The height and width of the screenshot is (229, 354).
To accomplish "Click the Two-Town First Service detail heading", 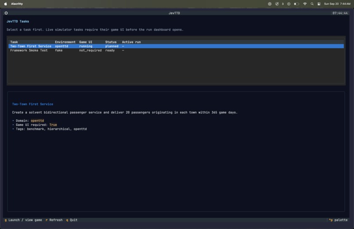I will coord(33,104).
